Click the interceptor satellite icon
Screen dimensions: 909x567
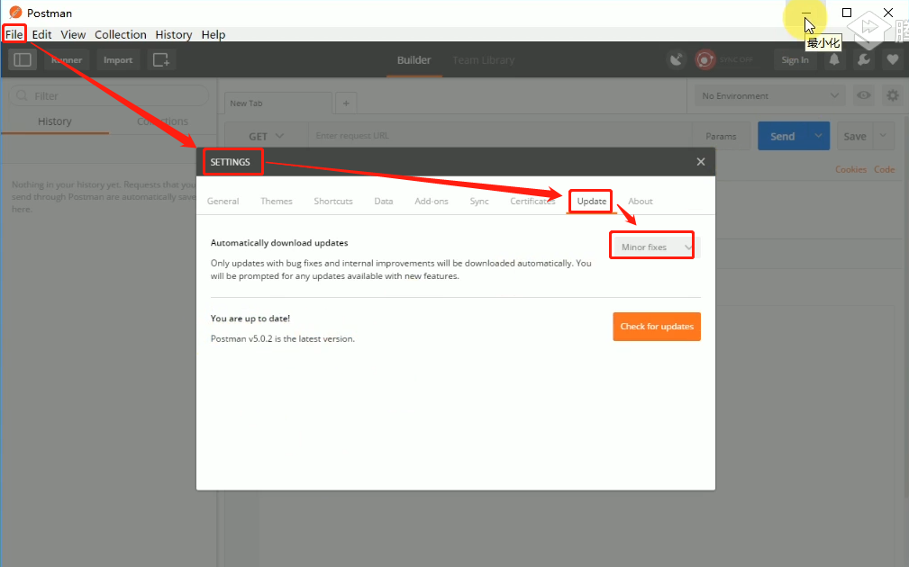[676, 59]
